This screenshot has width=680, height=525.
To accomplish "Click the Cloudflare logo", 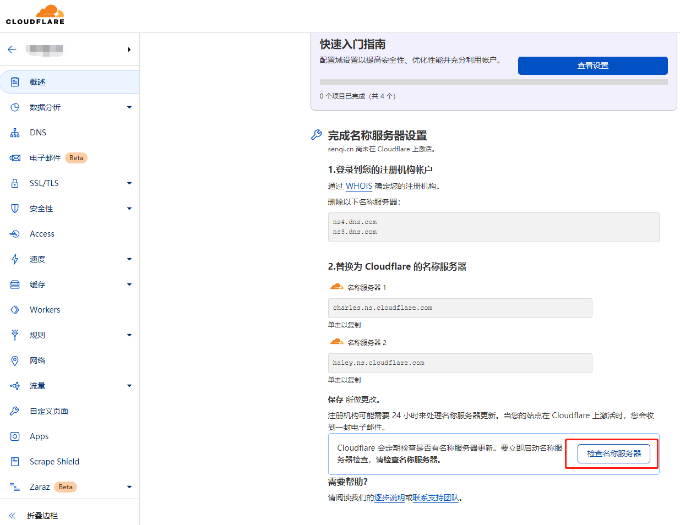I will [x=35, y=15].
